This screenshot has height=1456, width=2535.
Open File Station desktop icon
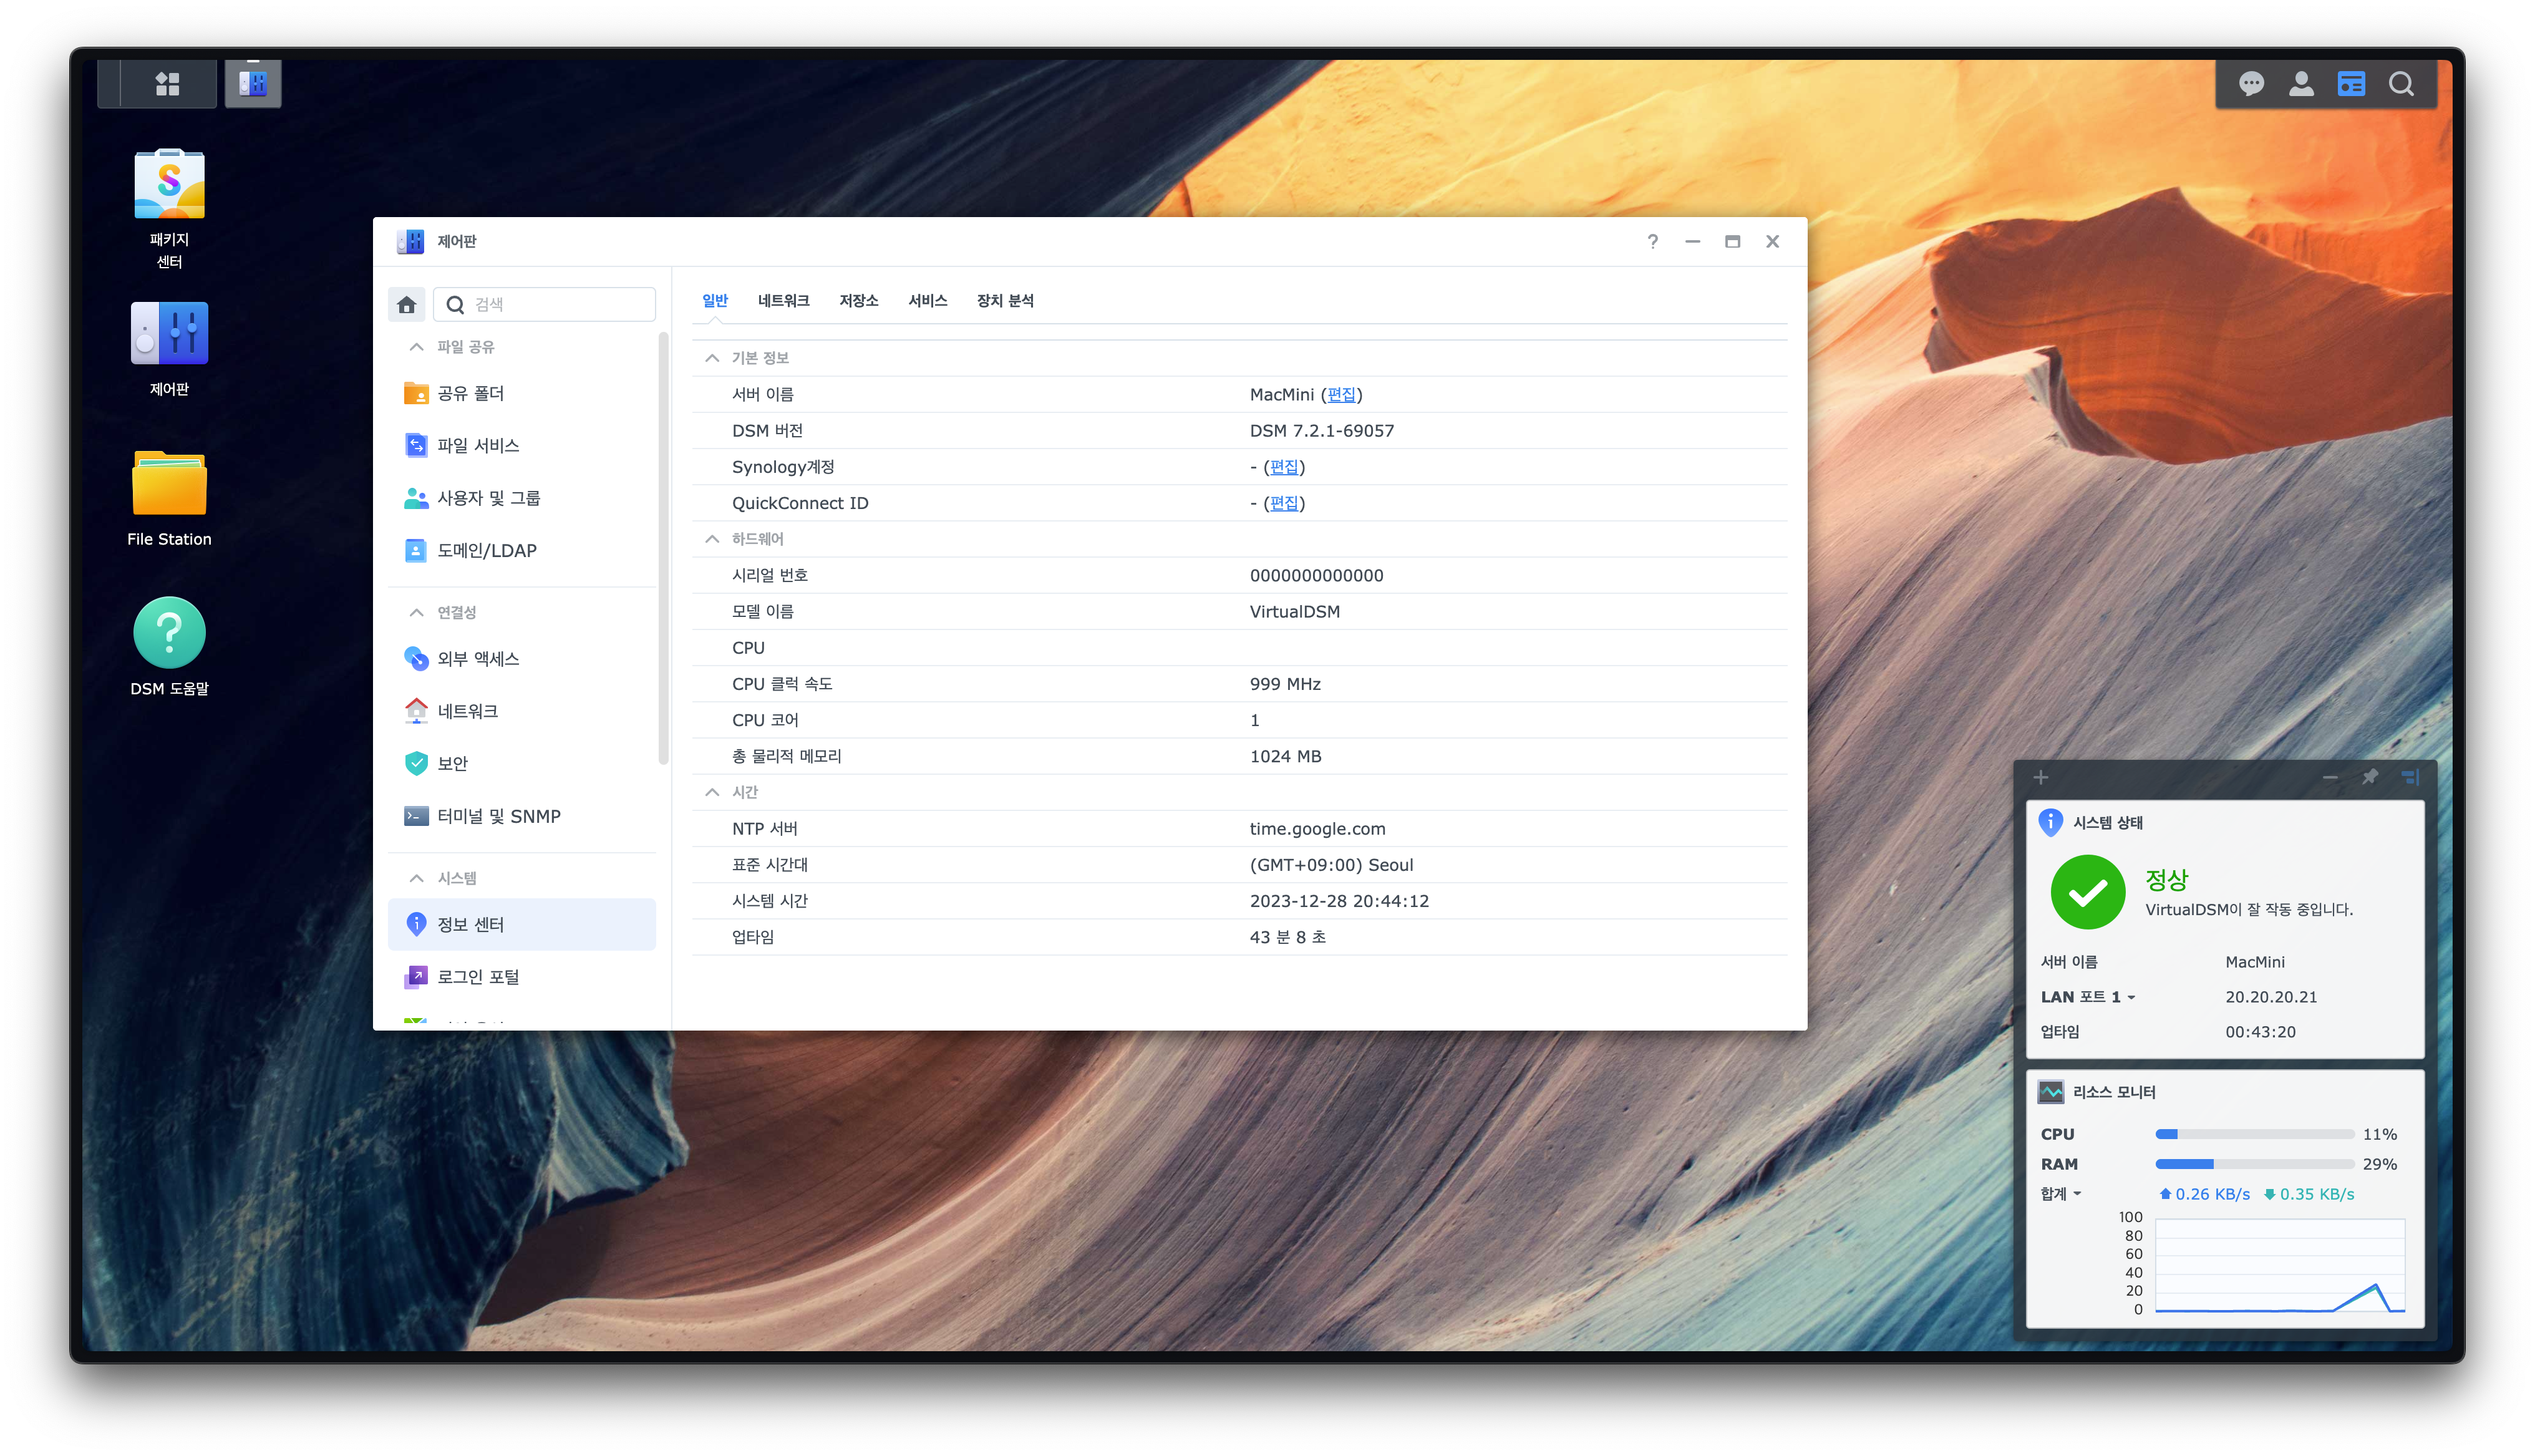coord(169,498)
